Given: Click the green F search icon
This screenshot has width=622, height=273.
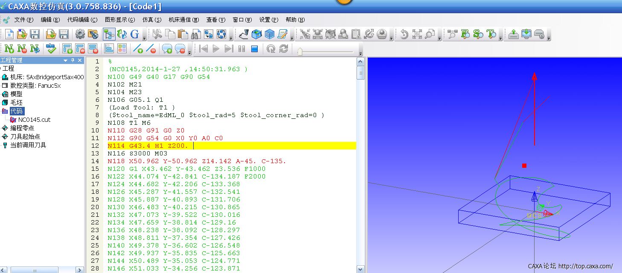Looking at the screenshot, I should pyautogui.click(x=465, y=34).
